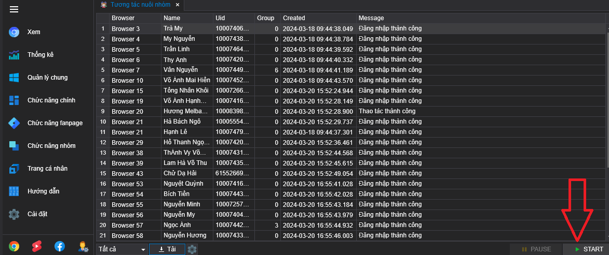609x255 pixels.
Task: Go to Quản lý chung section
Action: click(x=47, y=78)
